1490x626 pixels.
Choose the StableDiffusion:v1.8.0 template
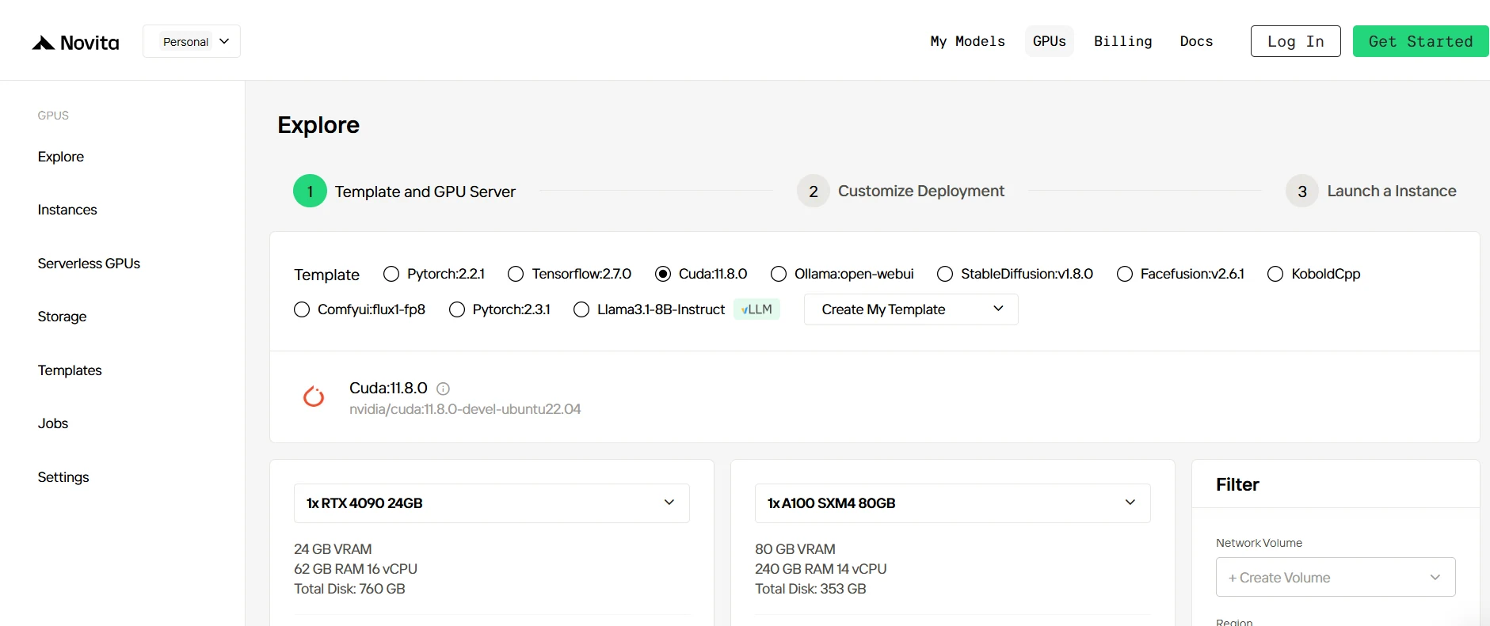[1015, 274]
